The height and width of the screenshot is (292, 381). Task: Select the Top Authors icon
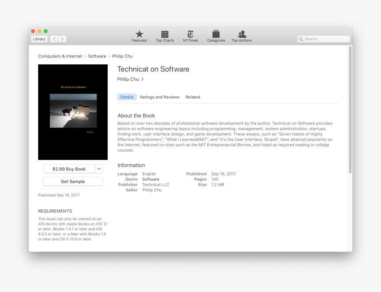[x=241, y=35]
